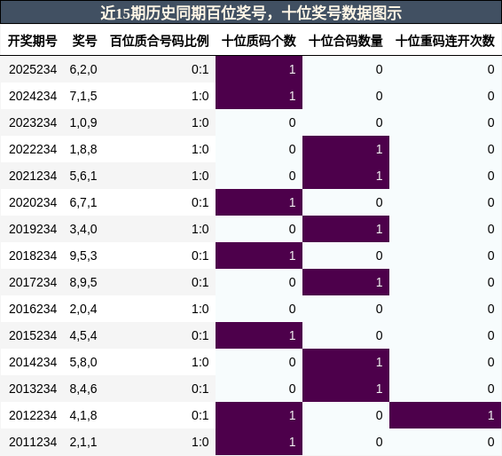This screenshot has width=502, height=456.
Task: Click highlighted 十位质码个数 cell in row 2020234
Action: 259,202
